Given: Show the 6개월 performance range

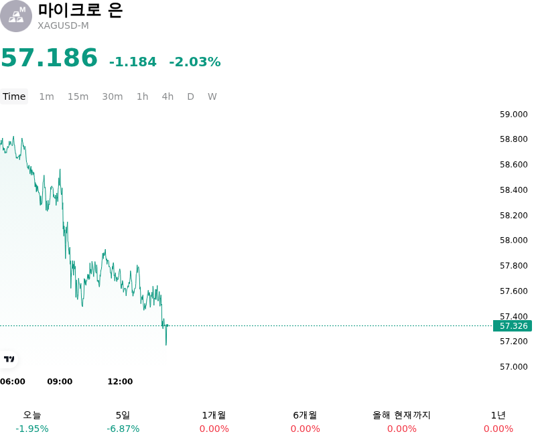Looking at the screenshot, I should [306, 422].
